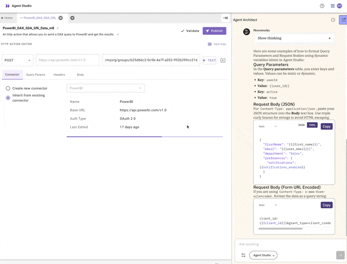Go to the Home tab
Image resolution: width=347 pixels, height=264 pixels.
pyautogui.click(x=7, y=18)
